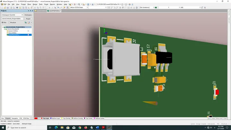Open the Workspace1.DsnWrk dropdown
This screenshot has height=130, width=231.
13,15
